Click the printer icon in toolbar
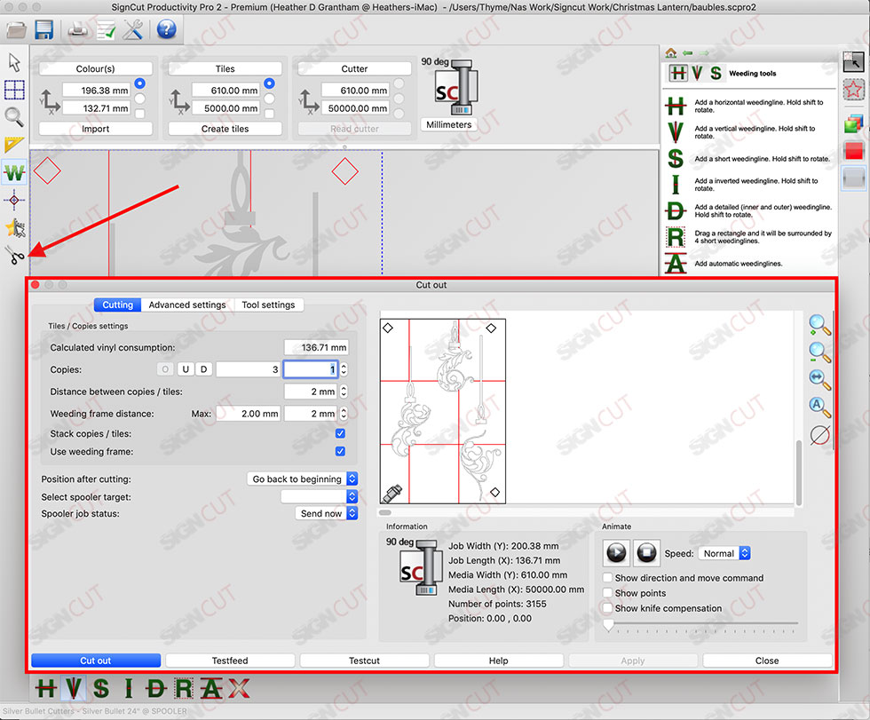 pos(78,30)
